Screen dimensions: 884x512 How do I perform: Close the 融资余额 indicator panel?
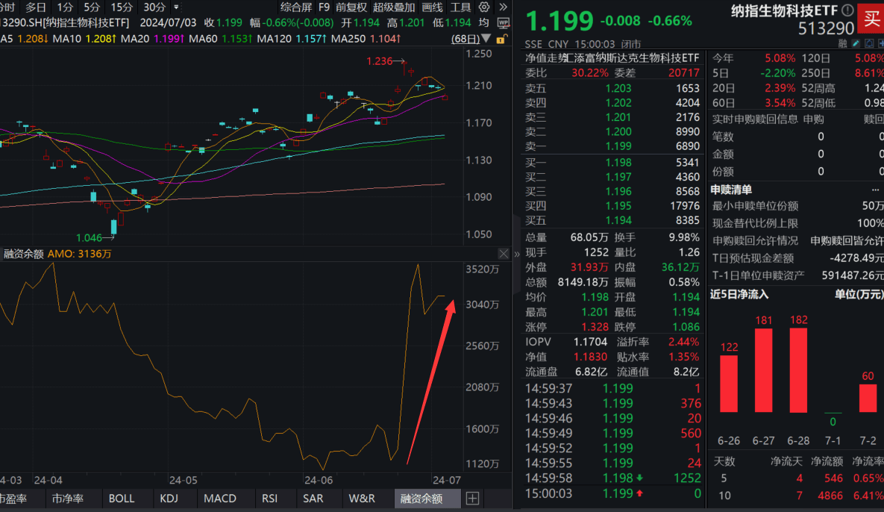(x=504, y=254)
